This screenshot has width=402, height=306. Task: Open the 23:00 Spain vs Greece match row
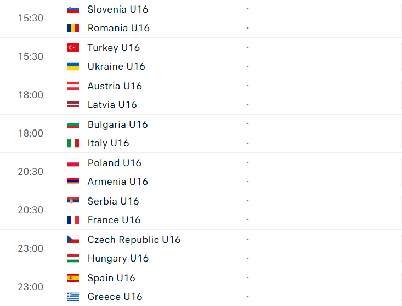pos(201,287)
